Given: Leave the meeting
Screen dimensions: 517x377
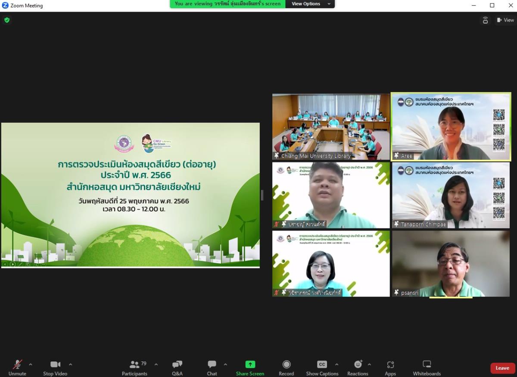Looking at the screenshot, I should [x=502, y=368].
